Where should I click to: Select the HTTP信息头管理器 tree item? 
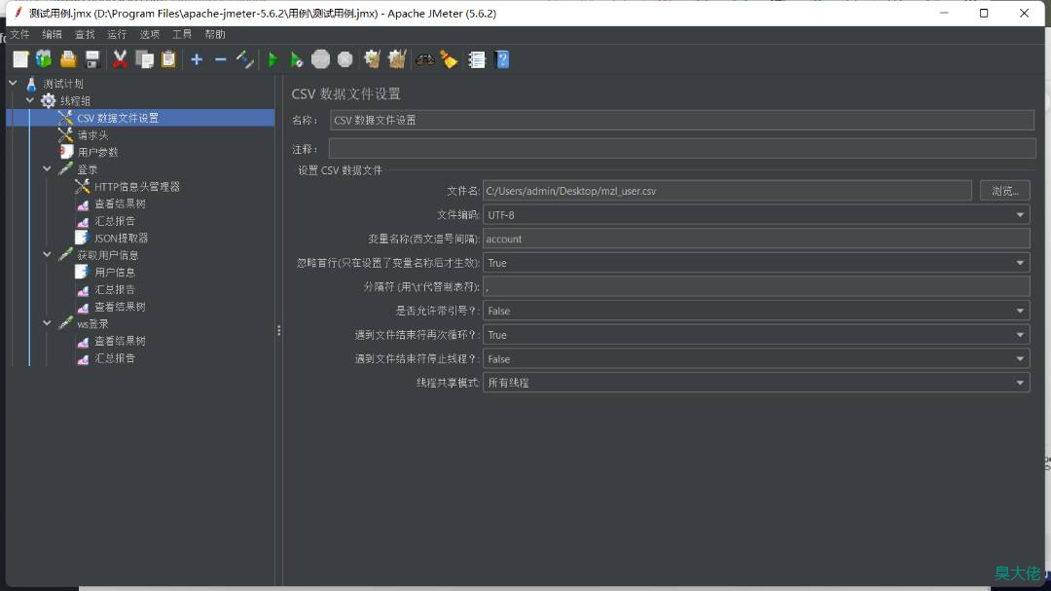coord(137,187)
